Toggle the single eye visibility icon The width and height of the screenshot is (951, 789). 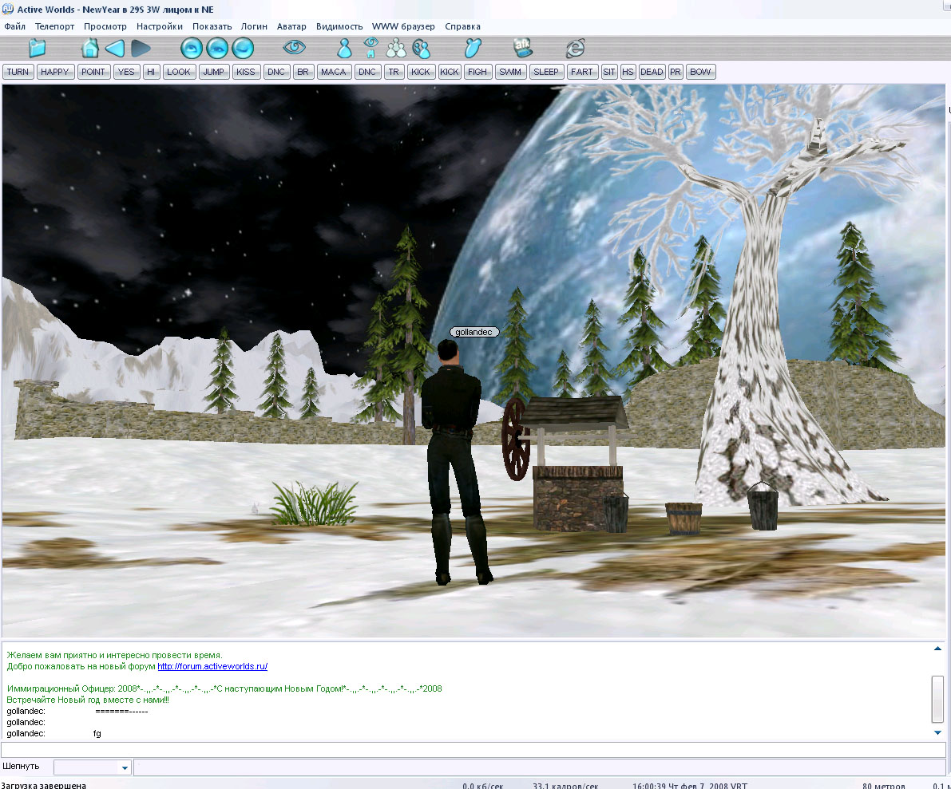pos(294,47)
